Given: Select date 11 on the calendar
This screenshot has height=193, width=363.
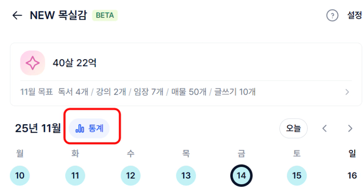Looking at the screenshot, I should coord(75,176).
